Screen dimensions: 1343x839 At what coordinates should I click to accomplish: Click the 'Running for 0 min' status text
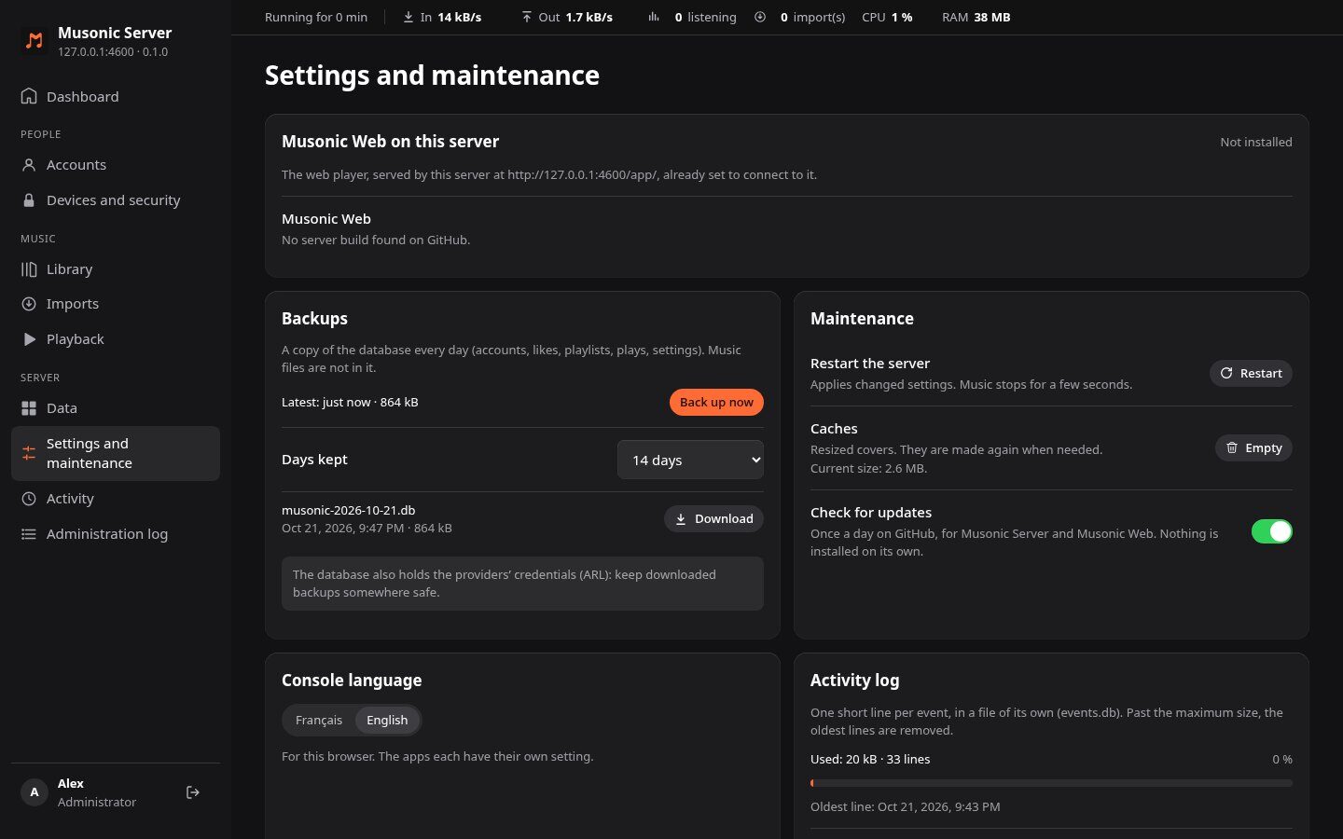pyautogui.click(x=316, y=17)
